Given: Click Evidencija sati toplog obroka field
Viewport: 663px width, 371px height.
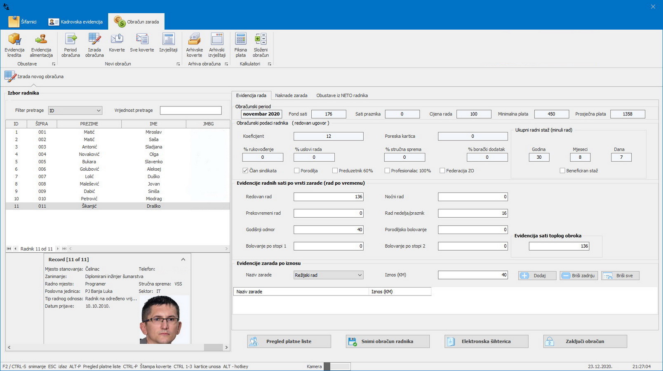Looking at the screenshot, I should 559,246.
